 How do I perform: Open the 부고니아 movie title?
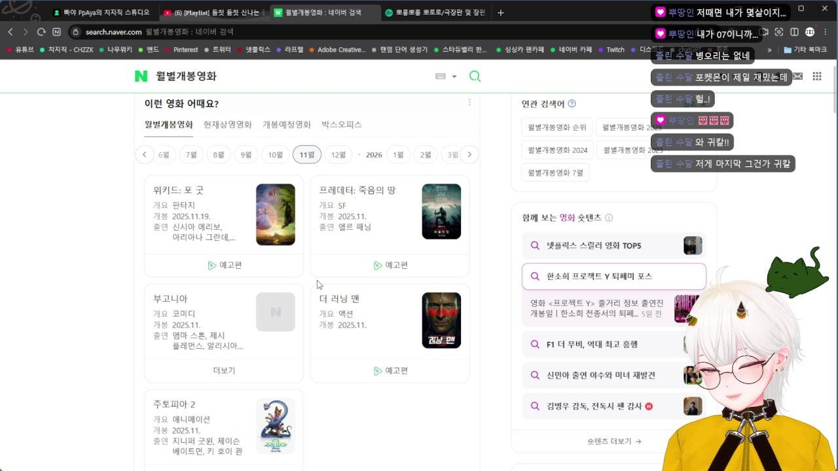[x=170, y=299]
